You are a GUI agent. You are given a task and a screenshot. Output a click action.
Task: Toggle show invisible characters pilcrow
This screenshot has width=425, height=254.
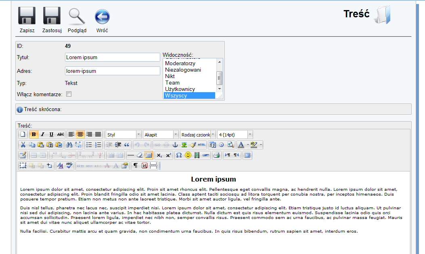click(136, 165)
